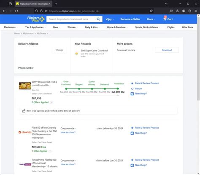This screenshot has height=175, width=200.
Task: Click How to claim for TimesPrime
Action: [x=68, y=164]
